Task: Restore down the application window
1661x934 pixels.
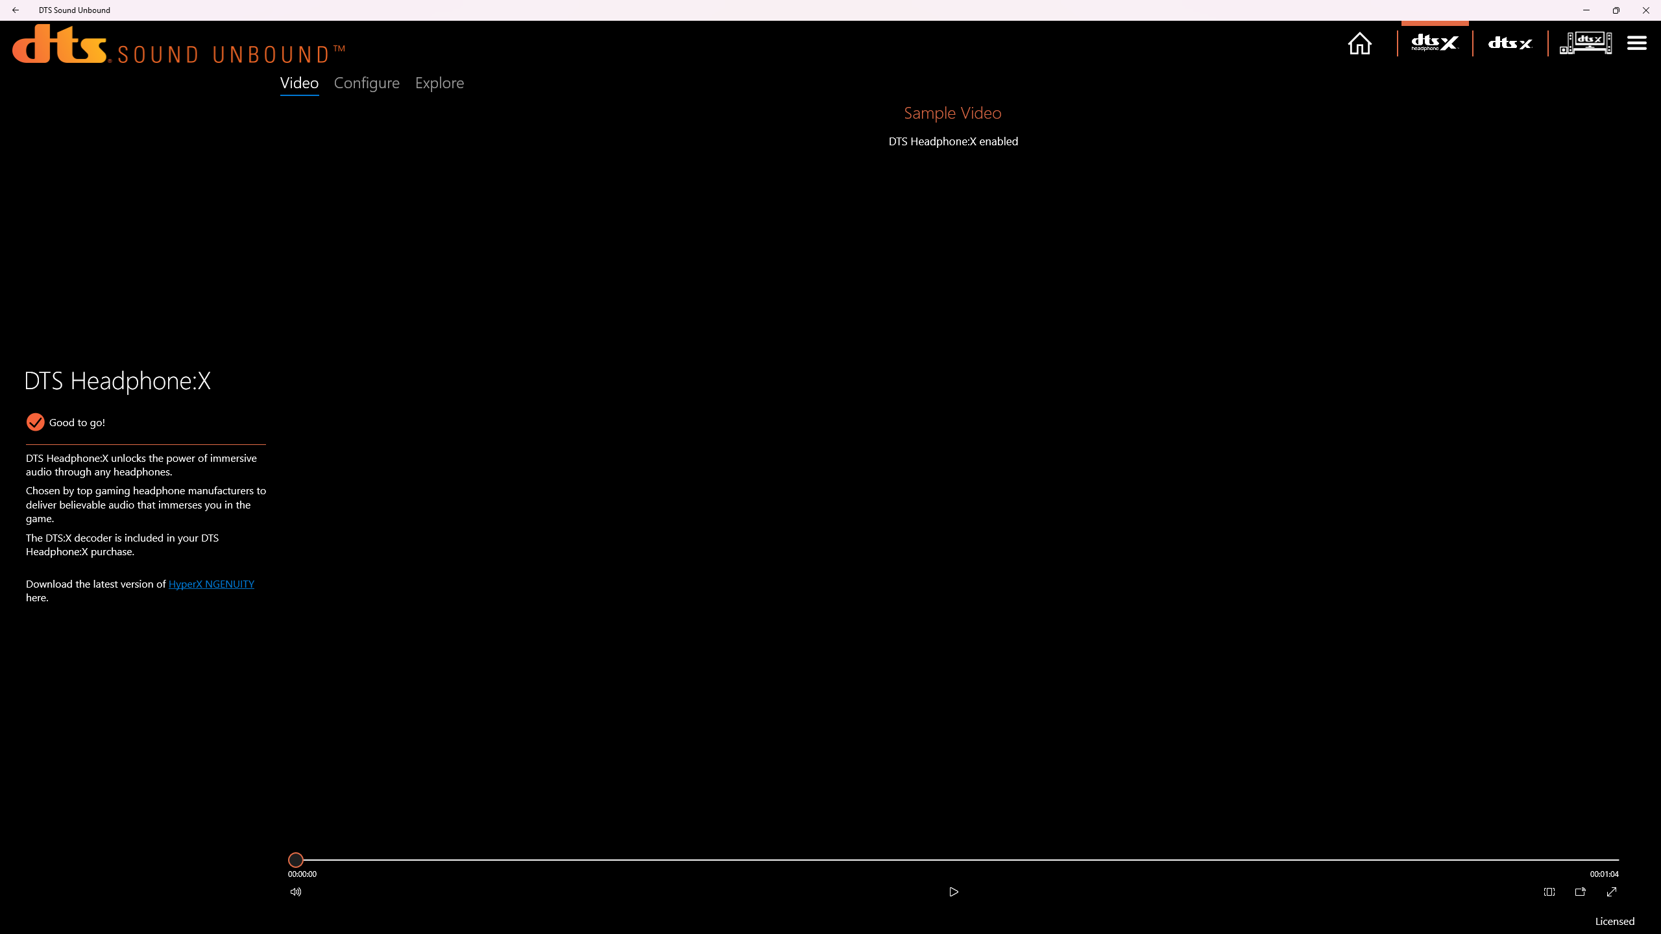Action: pyautogui.click(x=1616, y=10)
